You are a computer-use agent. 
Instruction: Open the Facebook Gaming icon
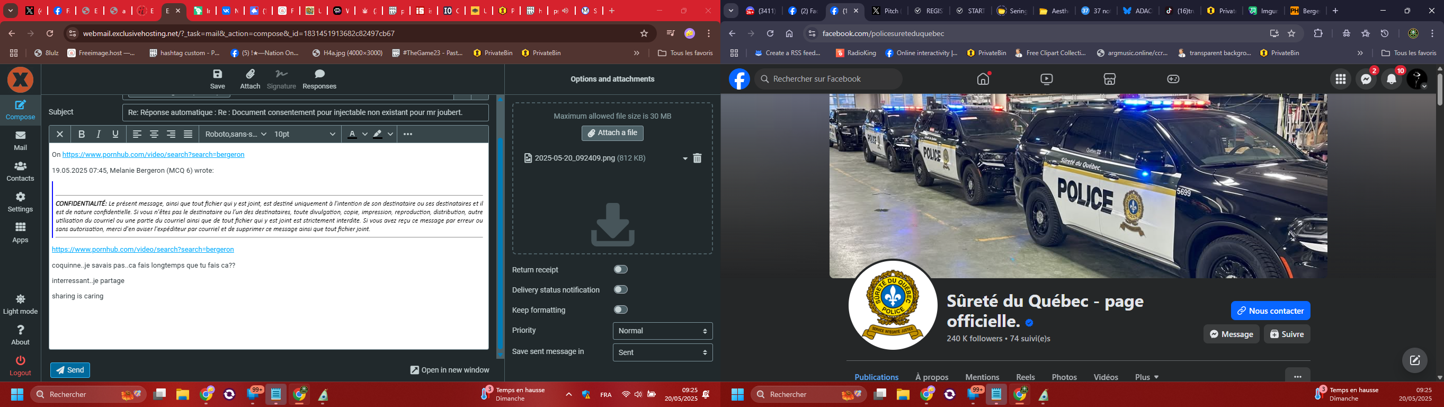pos(1173,79)
